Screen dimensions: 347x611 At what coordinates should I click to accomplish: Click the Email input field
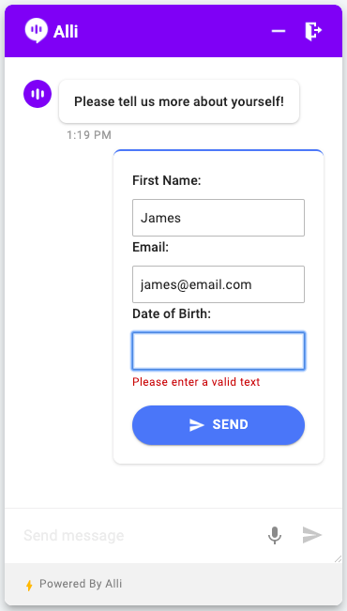[x=219, y=284]
